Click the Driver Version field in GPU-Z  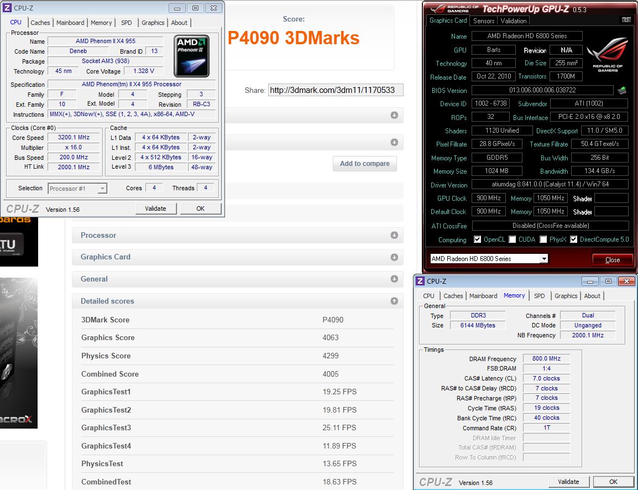(x=550, y=184)
